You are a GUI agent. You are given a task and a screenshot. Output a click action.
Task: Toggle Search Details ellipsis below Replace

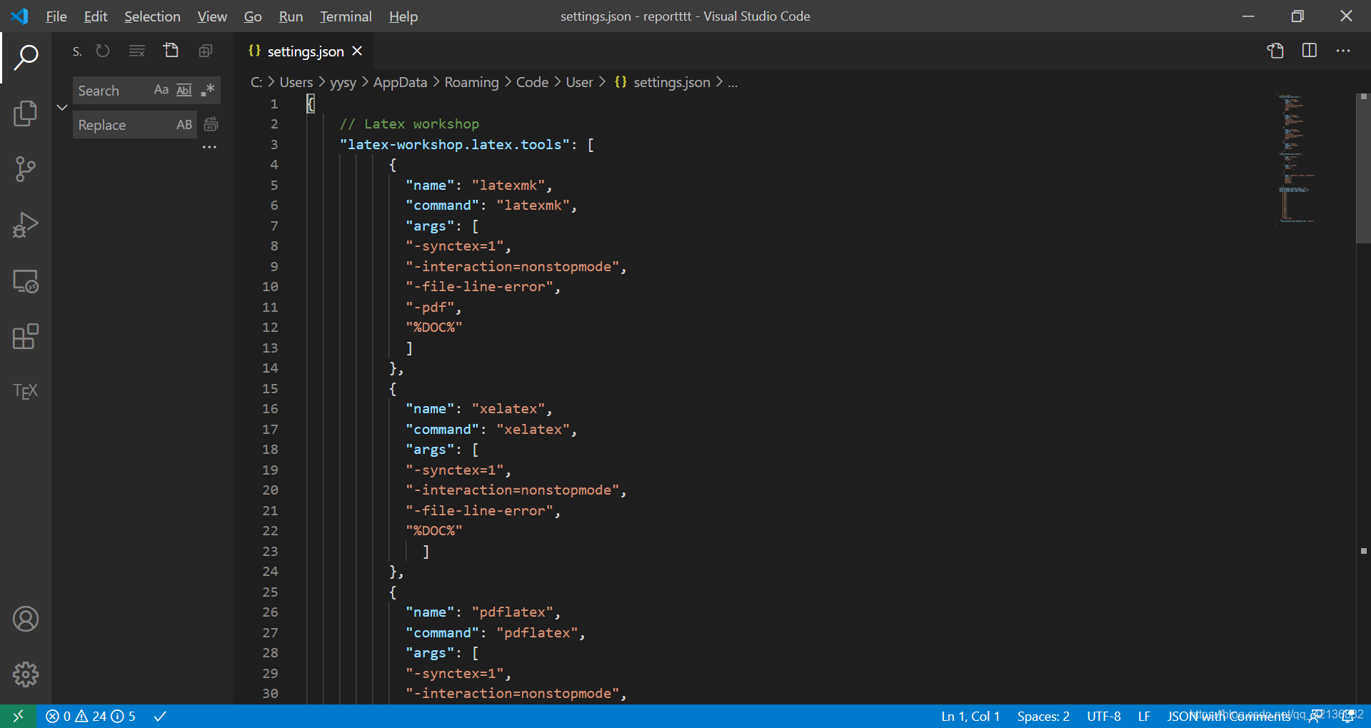[x=209, y=147]
